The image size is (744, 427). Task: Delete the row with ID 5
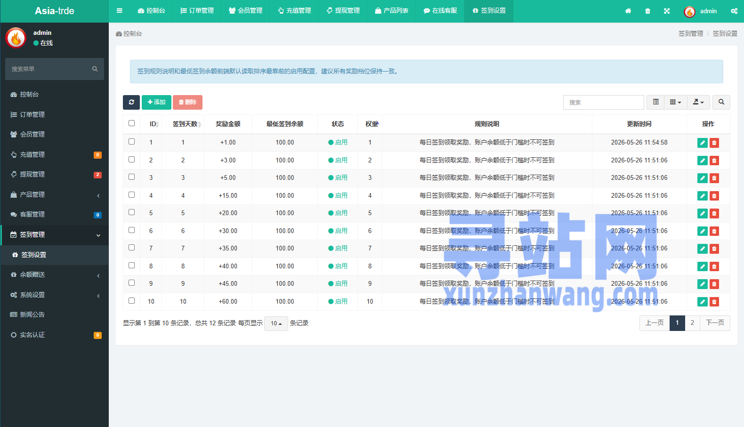click(x=714, y=213)
